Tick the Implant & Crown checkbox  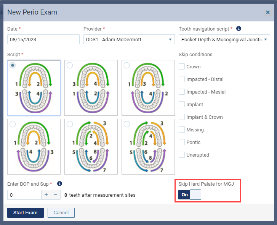pos(182,117)
